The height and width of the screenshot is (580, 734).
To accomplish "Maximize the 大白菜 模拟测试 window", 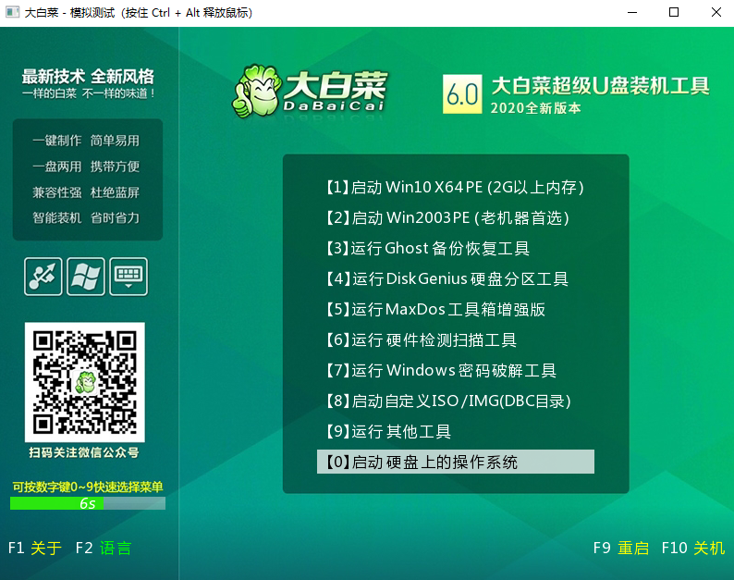I will pos(674,13).
